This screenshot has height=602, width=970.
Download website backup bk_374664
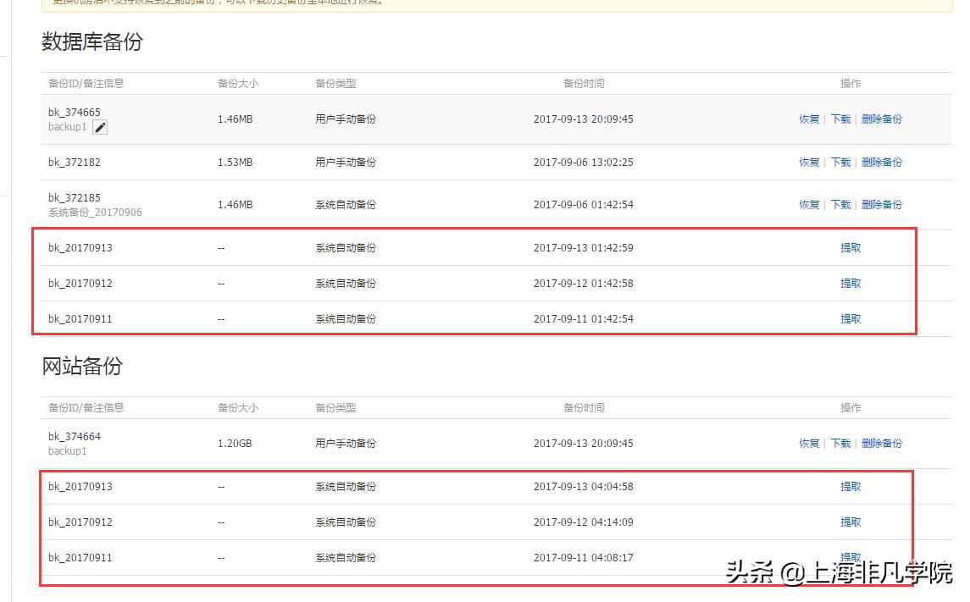[x=840, y=444]
